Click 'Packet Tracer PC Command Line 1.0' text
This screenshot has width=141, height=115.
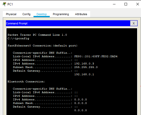click(x=37, y=35)
